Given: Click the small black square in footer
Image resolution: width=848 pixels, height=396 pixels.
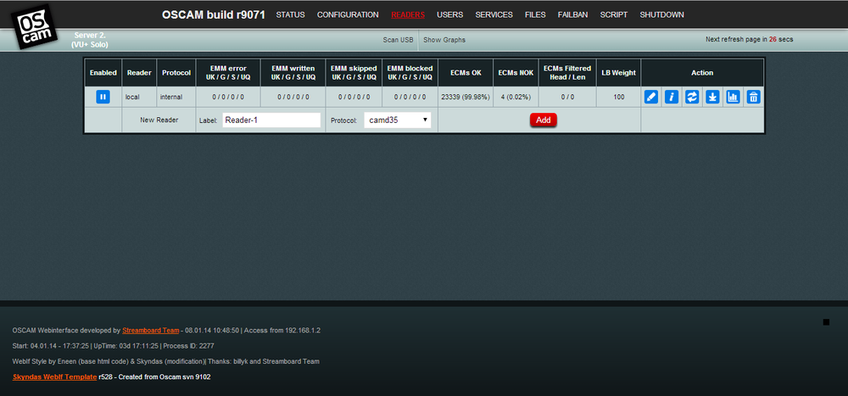Looking at the screenshot, I should tap(826, 322).
